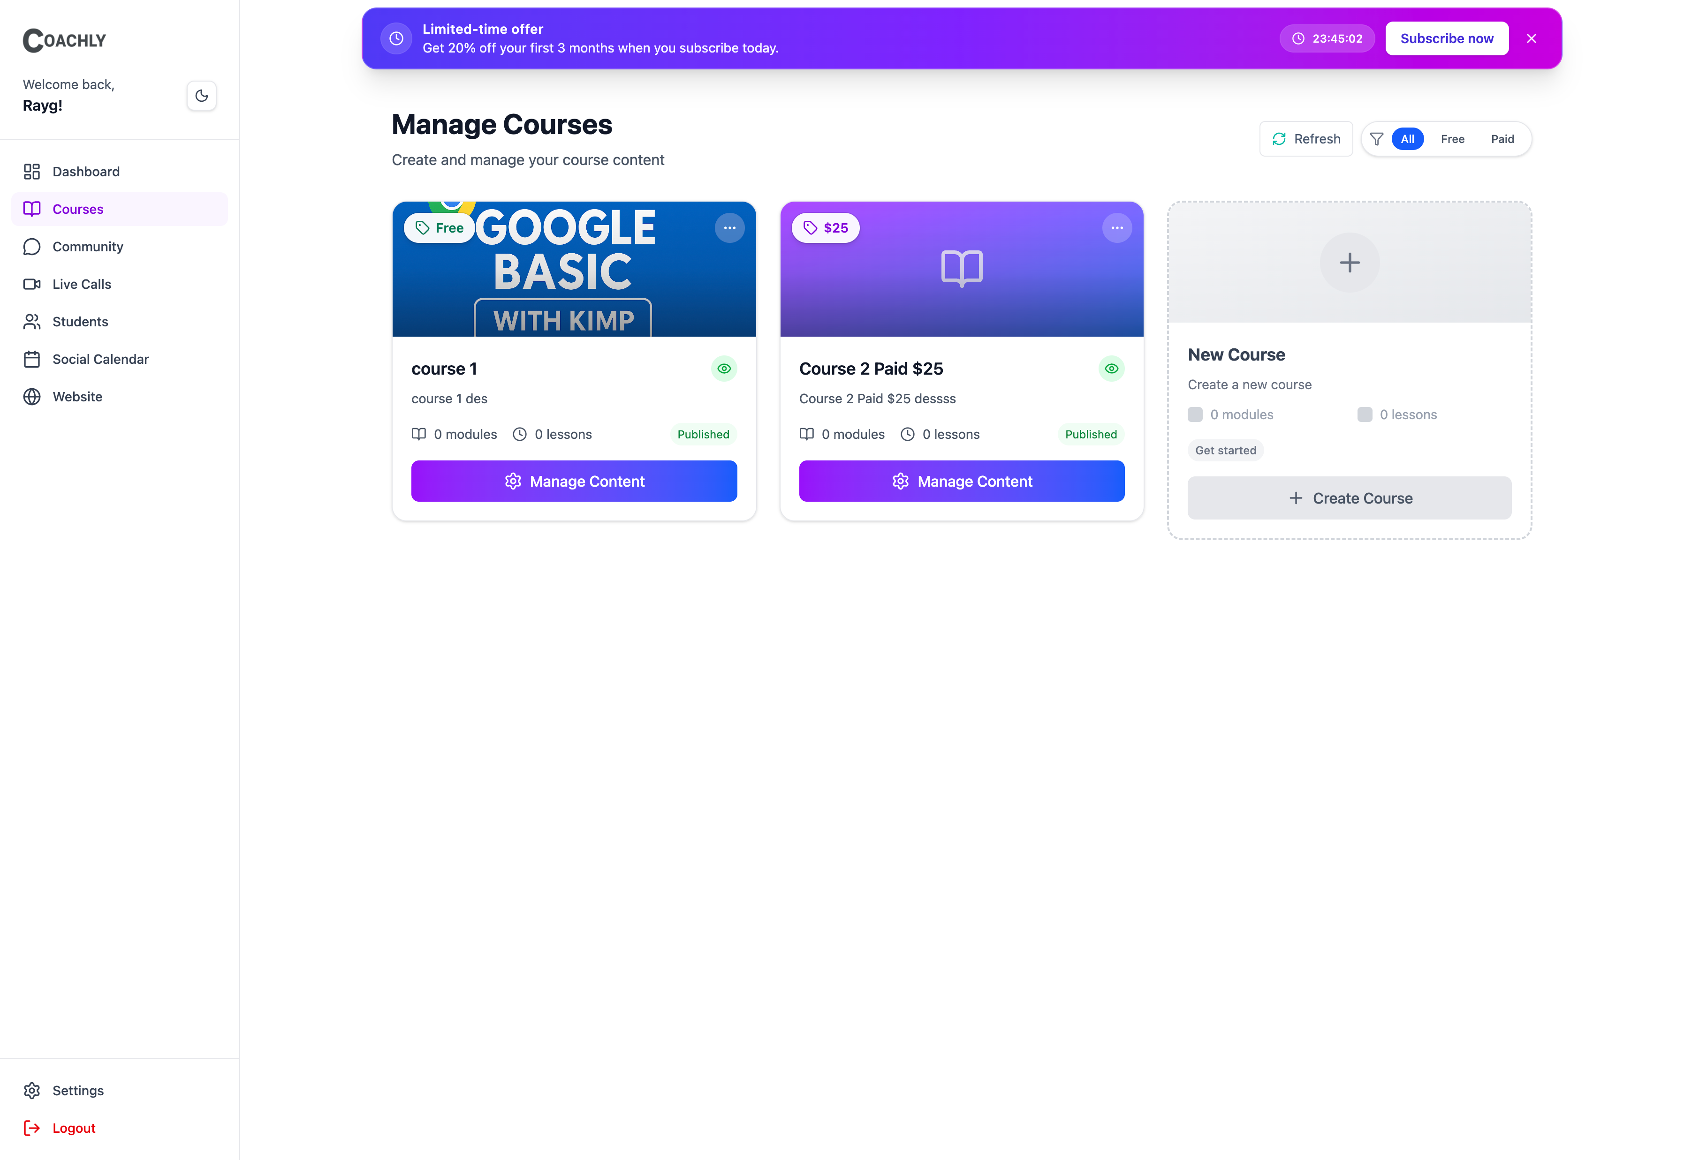Open the Website section

[77, 397]
